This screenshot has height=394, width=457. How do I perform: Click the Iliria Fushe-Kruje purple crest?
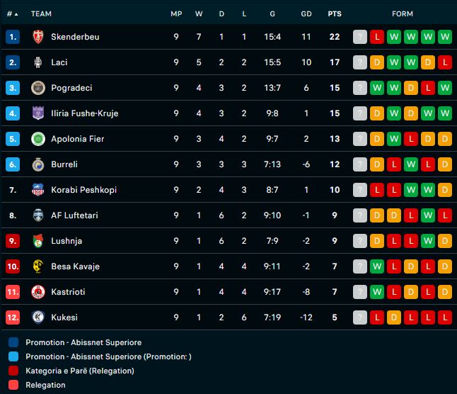point(38,113)
